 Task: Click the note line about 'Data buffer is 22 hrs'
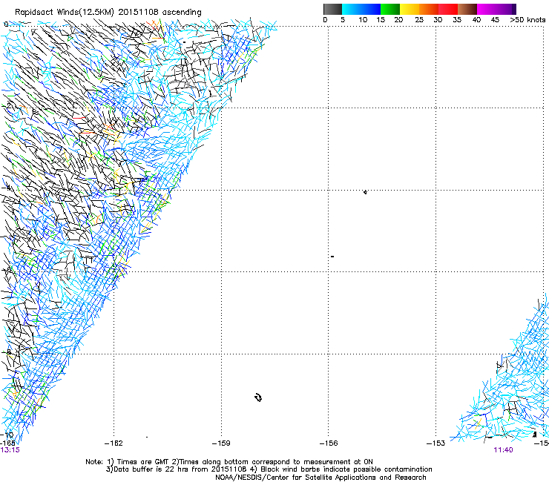[269, 469]
